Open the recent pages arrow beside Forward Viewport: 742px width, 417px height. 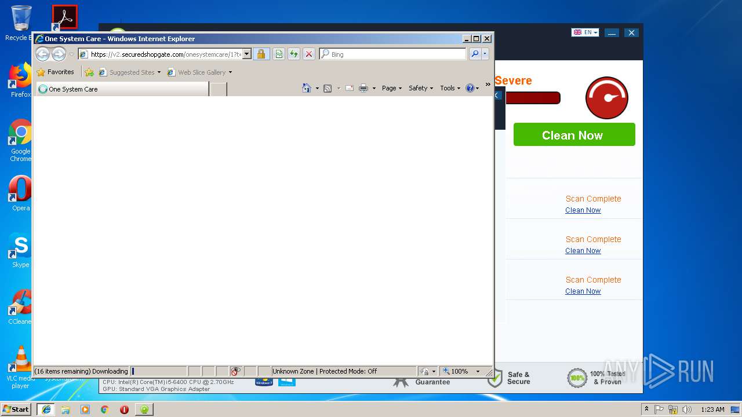(71, 54)
